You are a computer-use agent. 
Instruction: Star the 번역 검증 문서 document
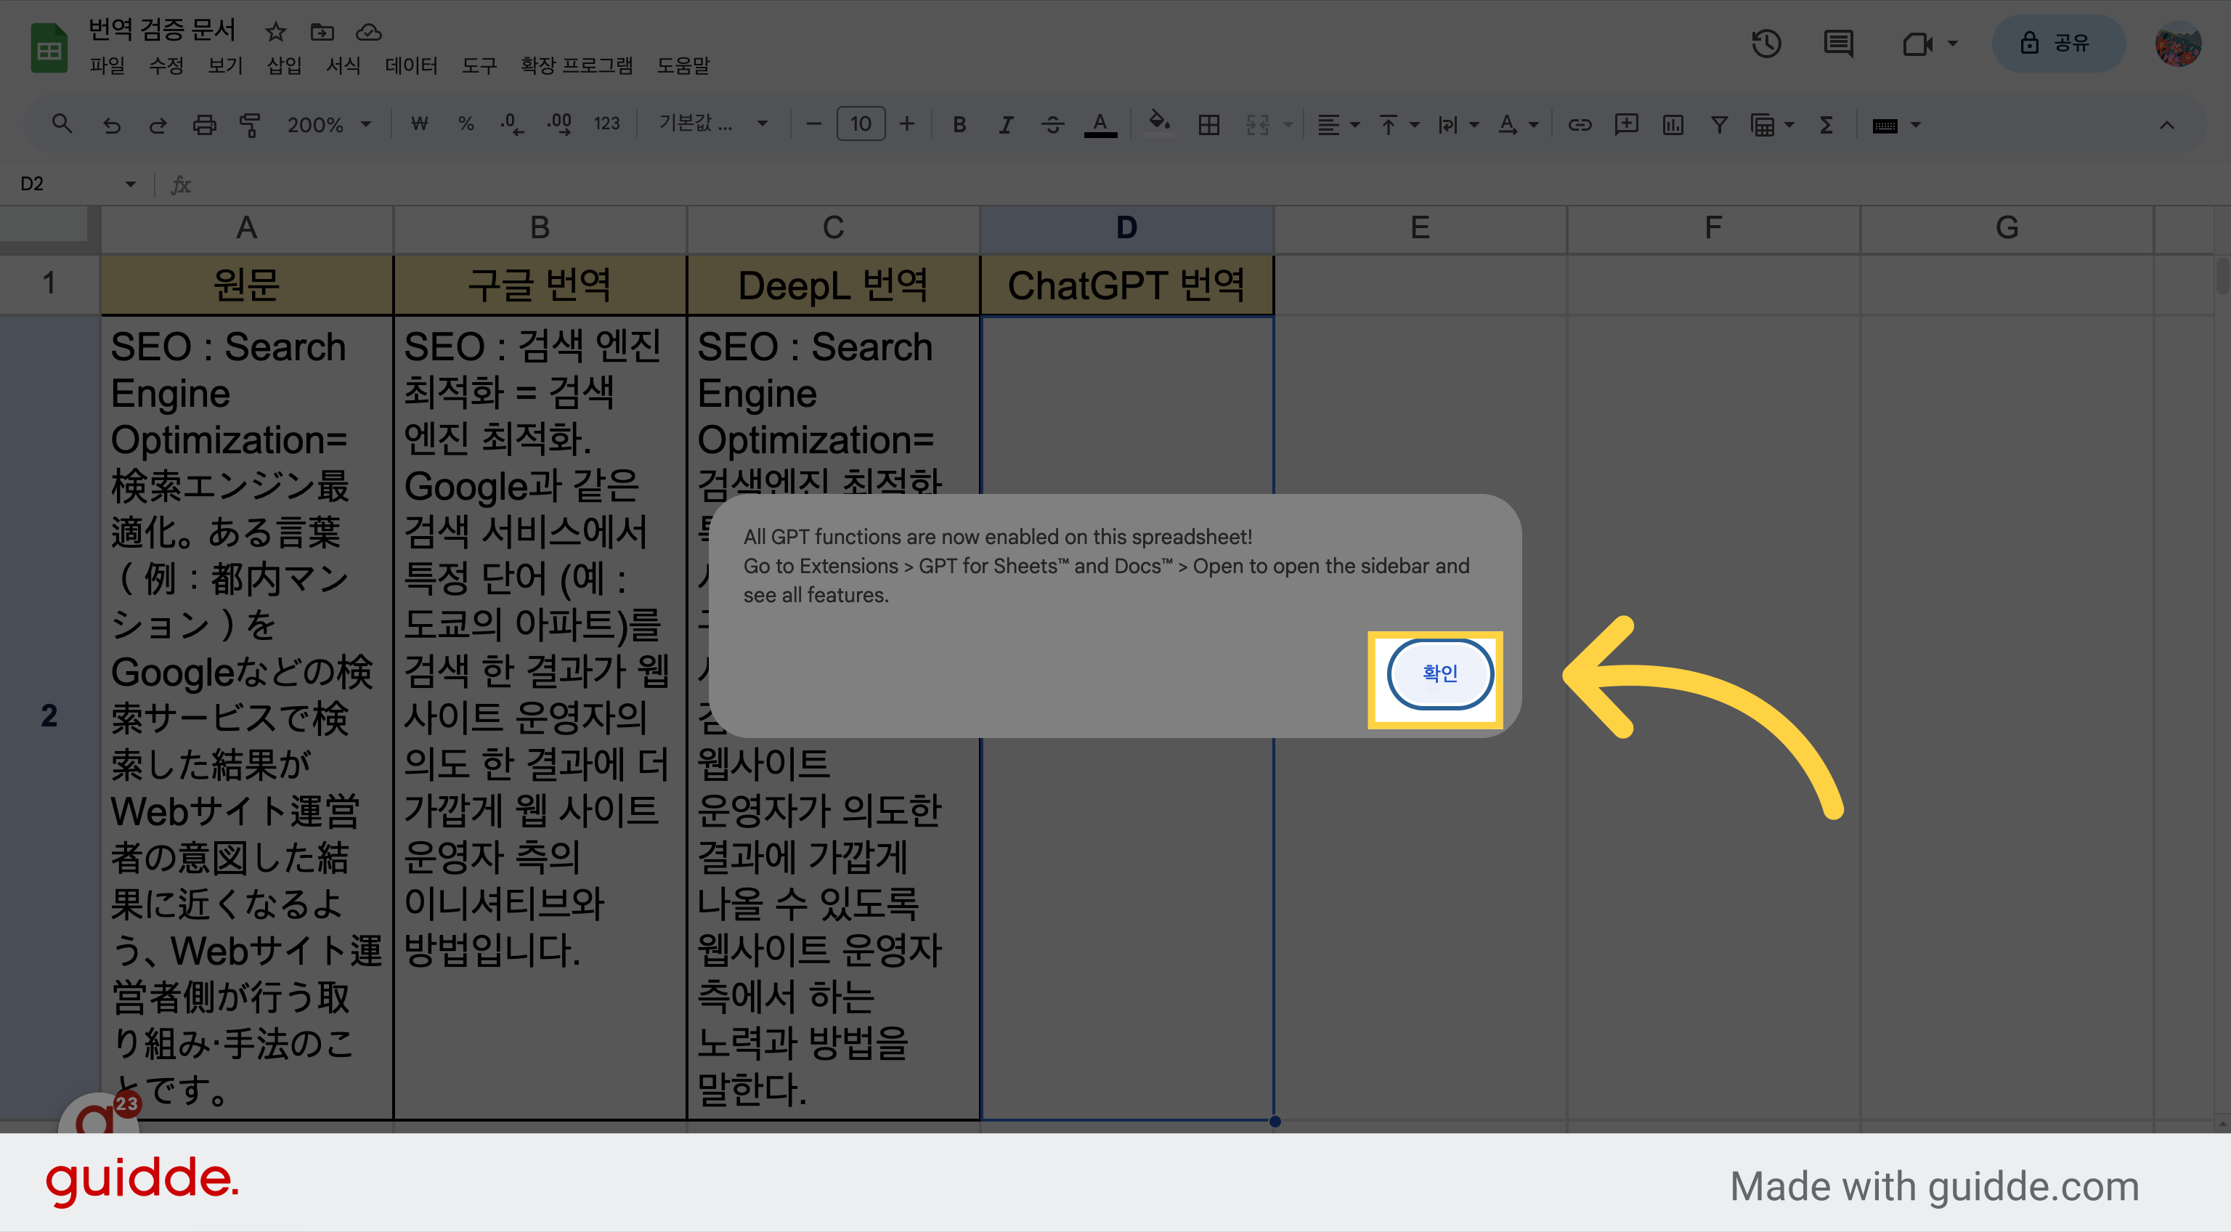[x=275, y=32]
